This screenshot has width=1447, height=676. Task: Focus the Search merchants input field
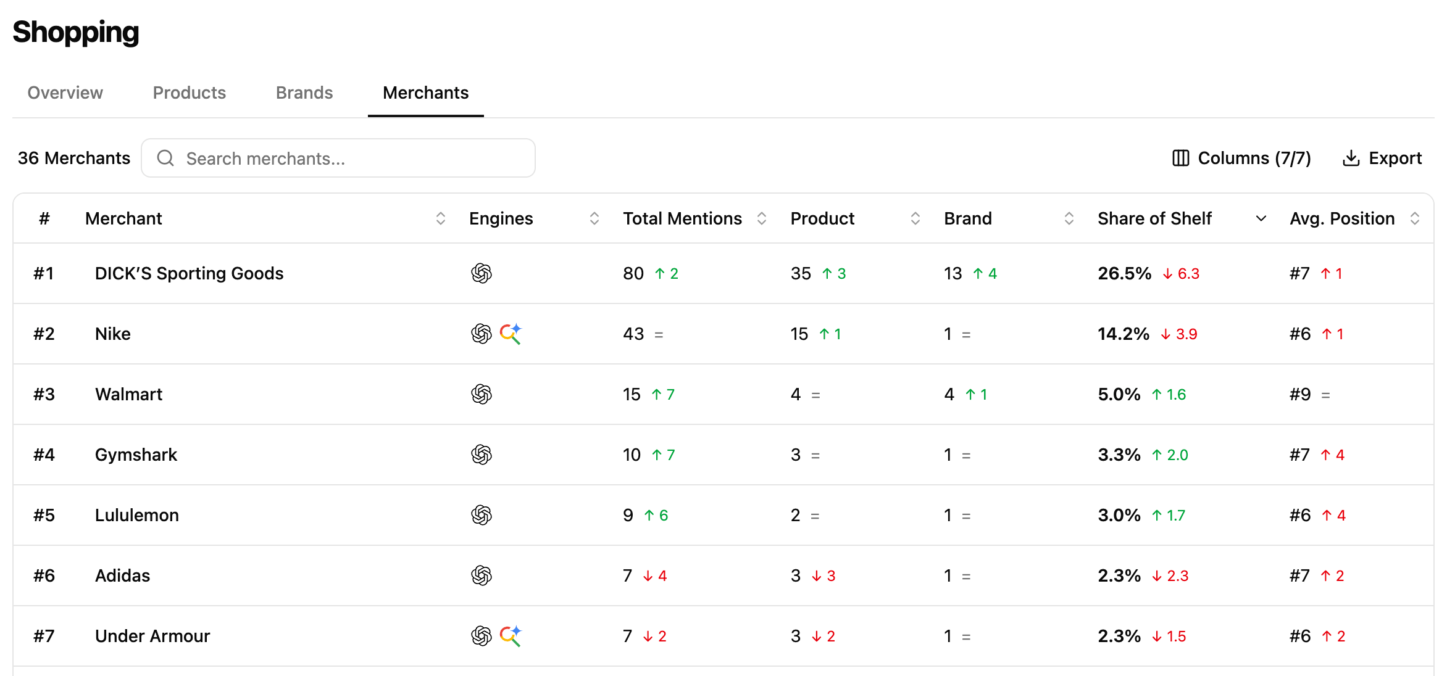pos(338,159)
